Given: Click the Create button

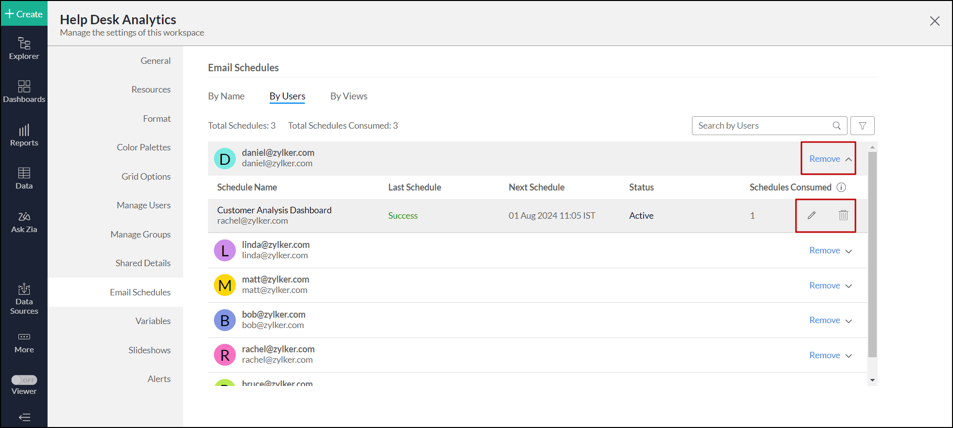Looking at the screenshot, I should click(x=24, y=14).
